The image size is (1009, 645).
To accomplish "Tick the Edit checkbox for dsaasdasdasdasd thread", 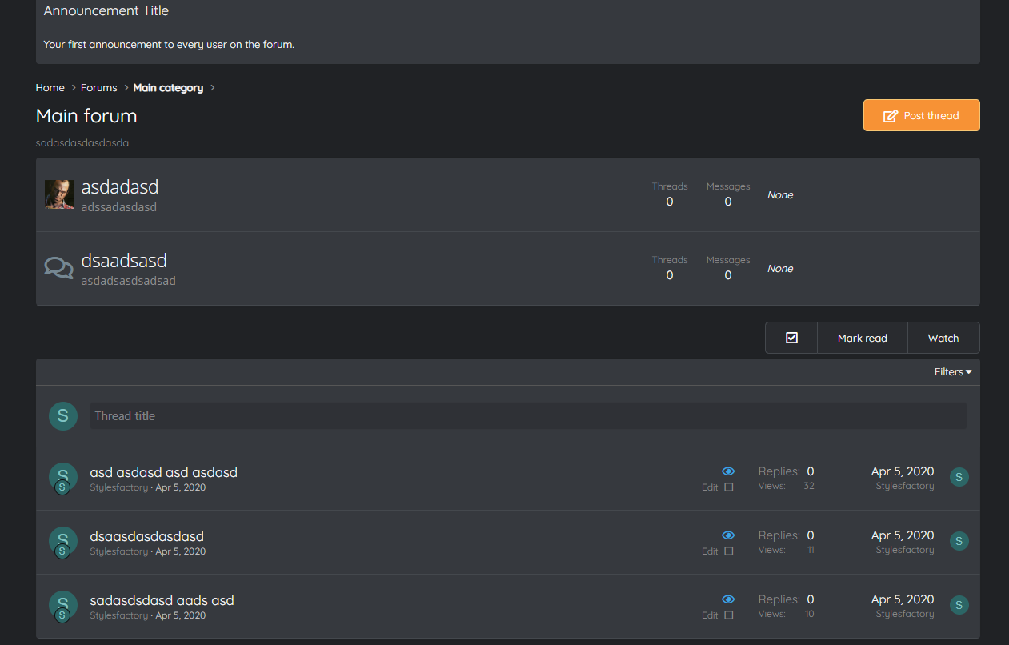I will tap(728, 551).
